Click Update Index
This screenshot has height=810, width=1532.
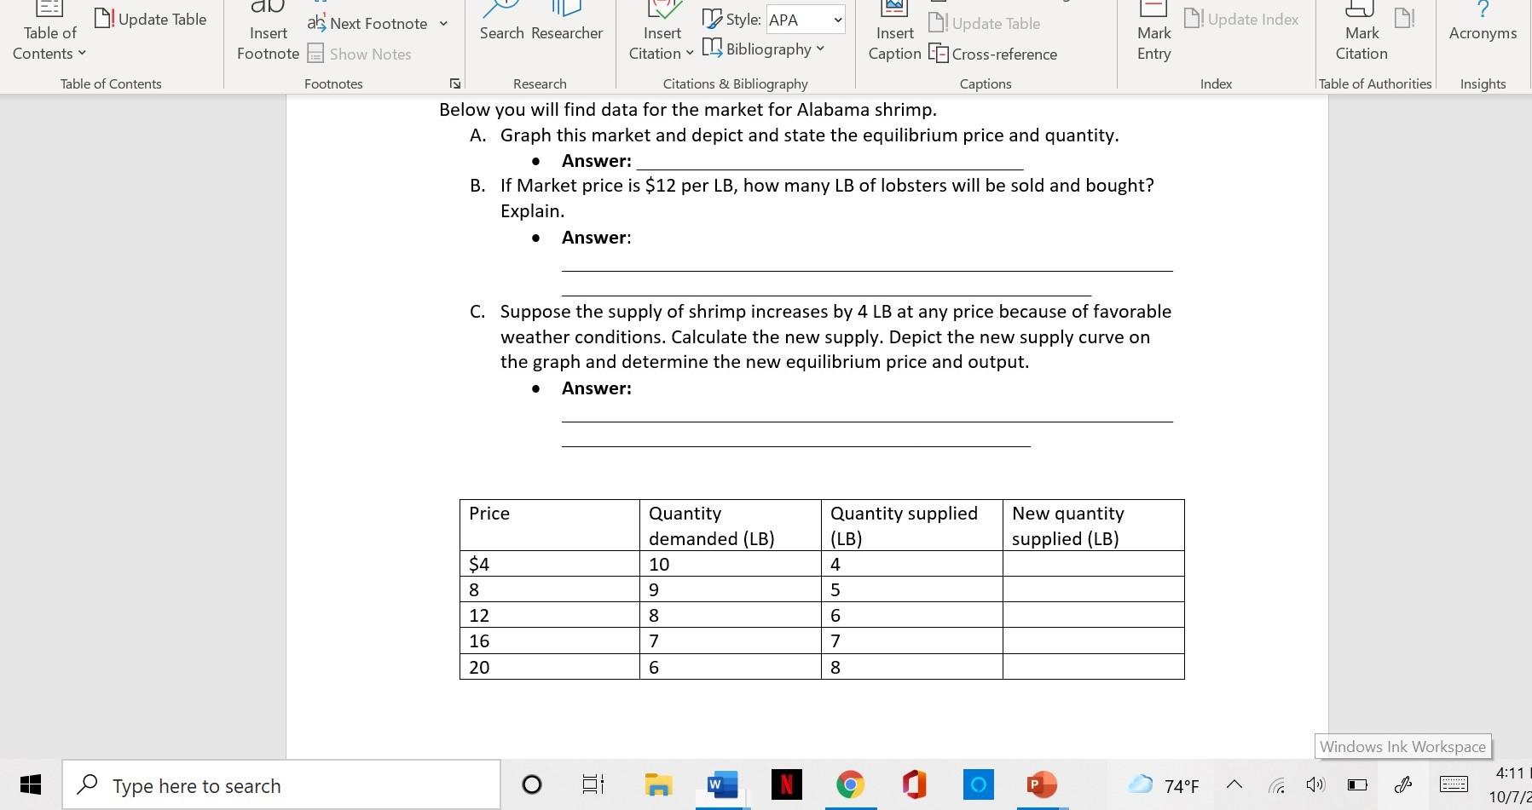[x=1241, y=19]
